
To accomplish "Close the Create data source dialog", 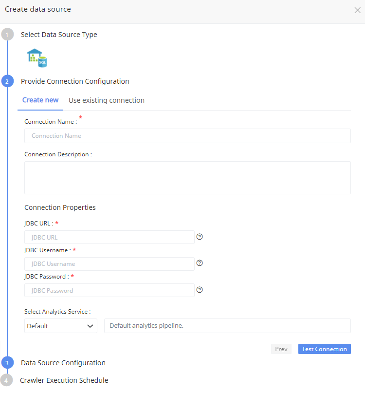I will (358, 10).
